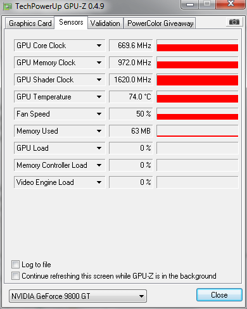Open the Validation tab
This screenshot has width=247, height=309.
(x=105, y=23)
